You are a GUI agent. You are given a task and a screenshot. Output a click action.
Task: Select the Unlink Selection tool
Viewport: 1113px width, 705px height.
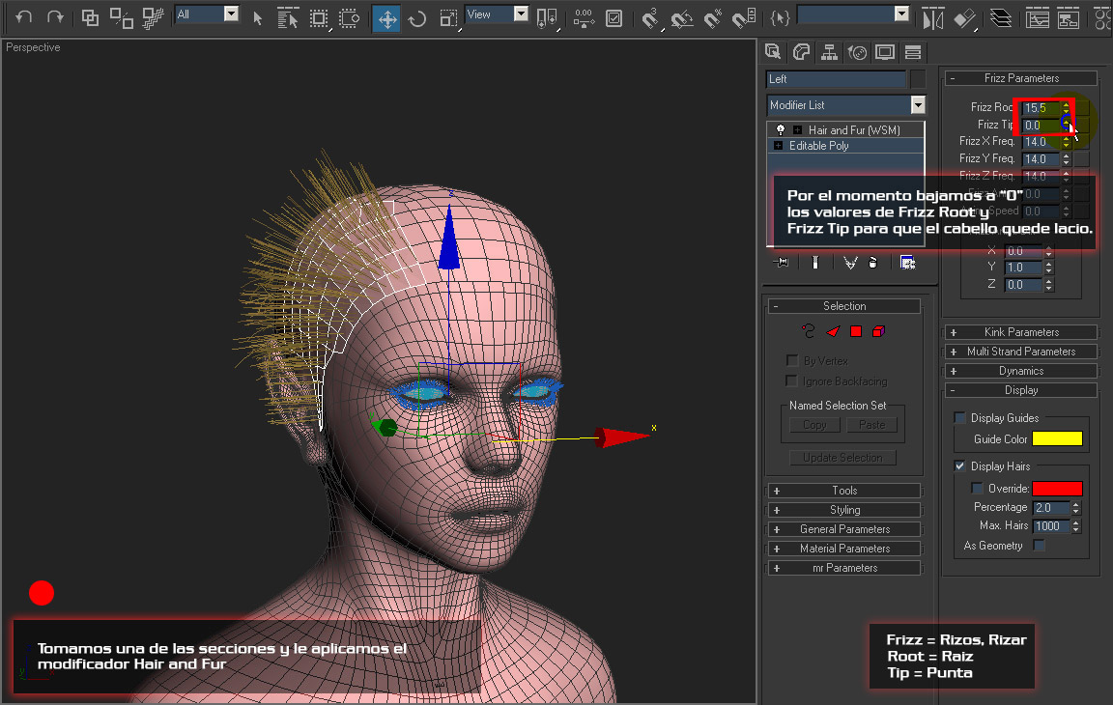pos(122,17)
